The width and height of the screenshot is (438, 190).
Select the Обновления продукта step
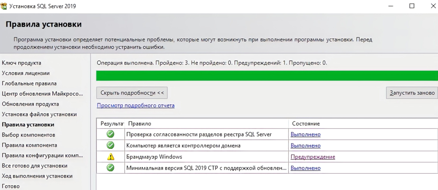click(x=30, y=104)
